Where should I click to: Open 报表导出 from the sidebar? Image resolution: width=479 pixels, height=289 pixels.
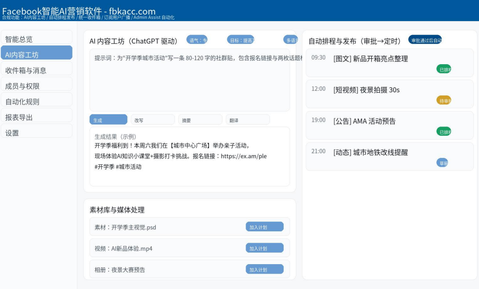37,117
